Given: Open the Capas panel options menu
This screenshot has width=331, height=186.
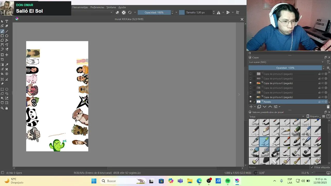Looking at the screenshot, I should tap(328, 68).
